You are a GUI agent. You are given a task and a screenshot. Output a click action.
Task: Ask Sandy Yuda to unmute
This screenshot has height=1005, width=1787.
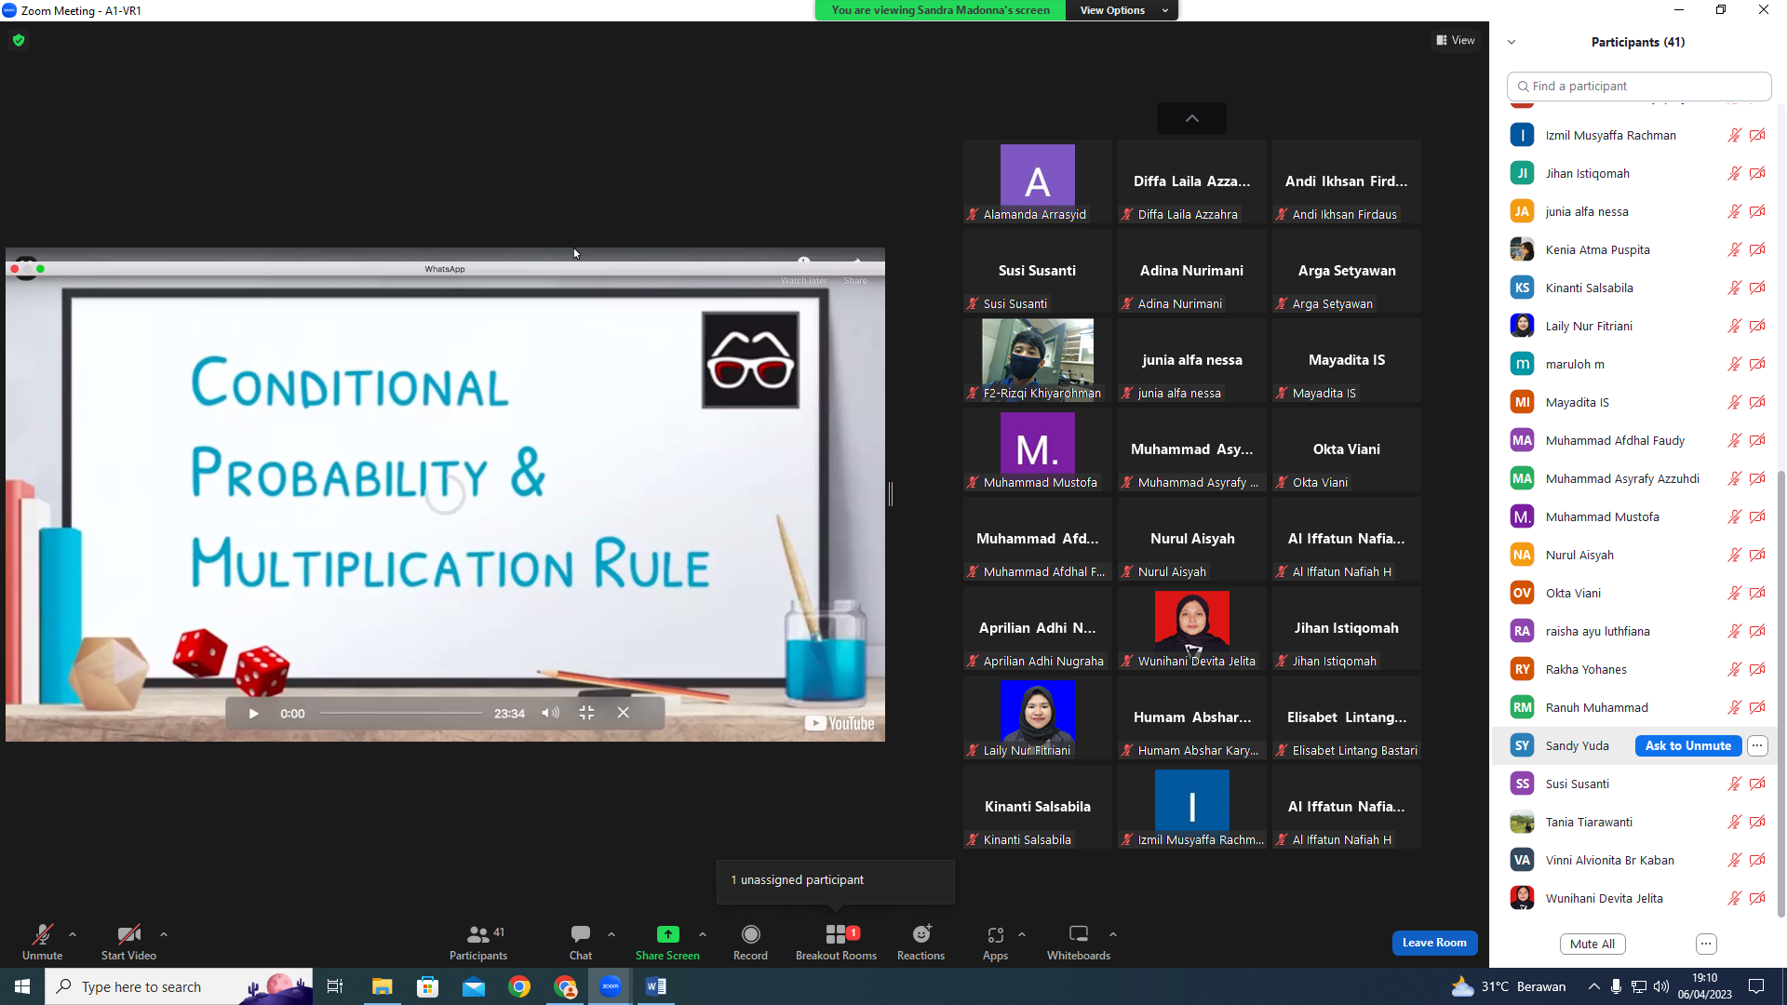pyautogui.click(x=1688, y=745)
